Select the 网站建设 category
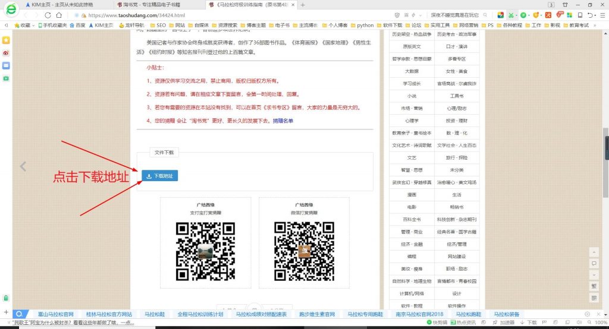The width and height of the screenshot is (609, 329). 457,257
